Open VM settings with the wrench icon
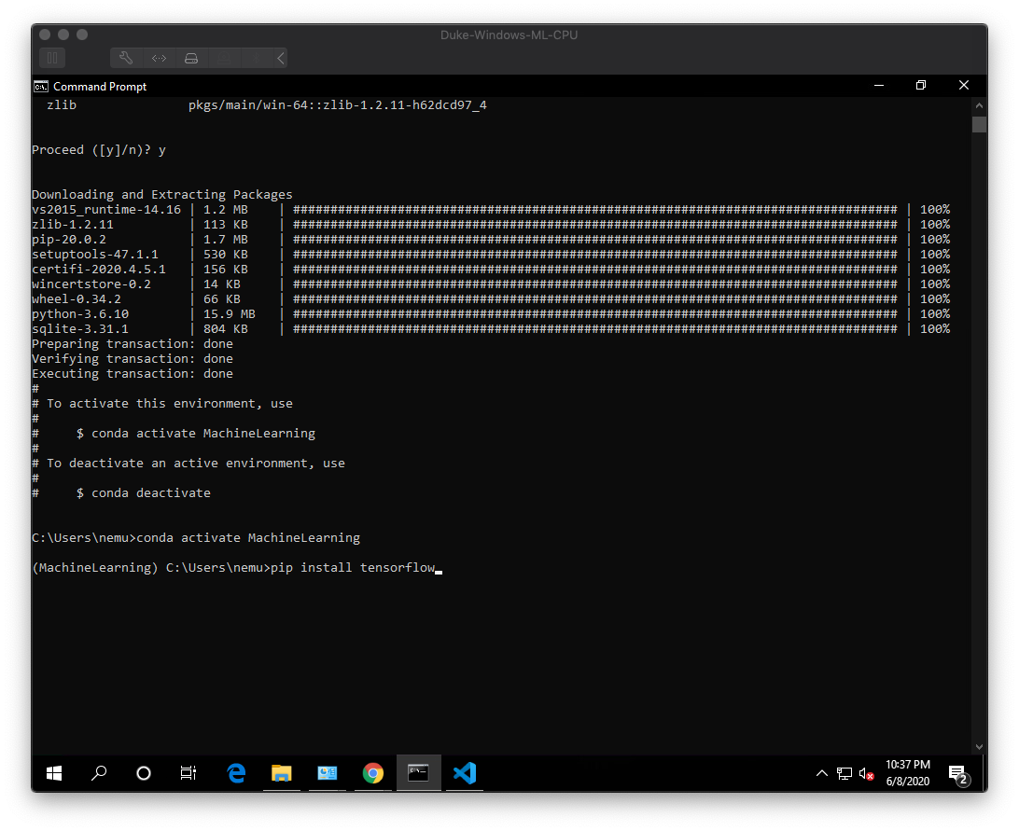The height and width of the screenshot is (831, 1019). [x=126, y=57]
